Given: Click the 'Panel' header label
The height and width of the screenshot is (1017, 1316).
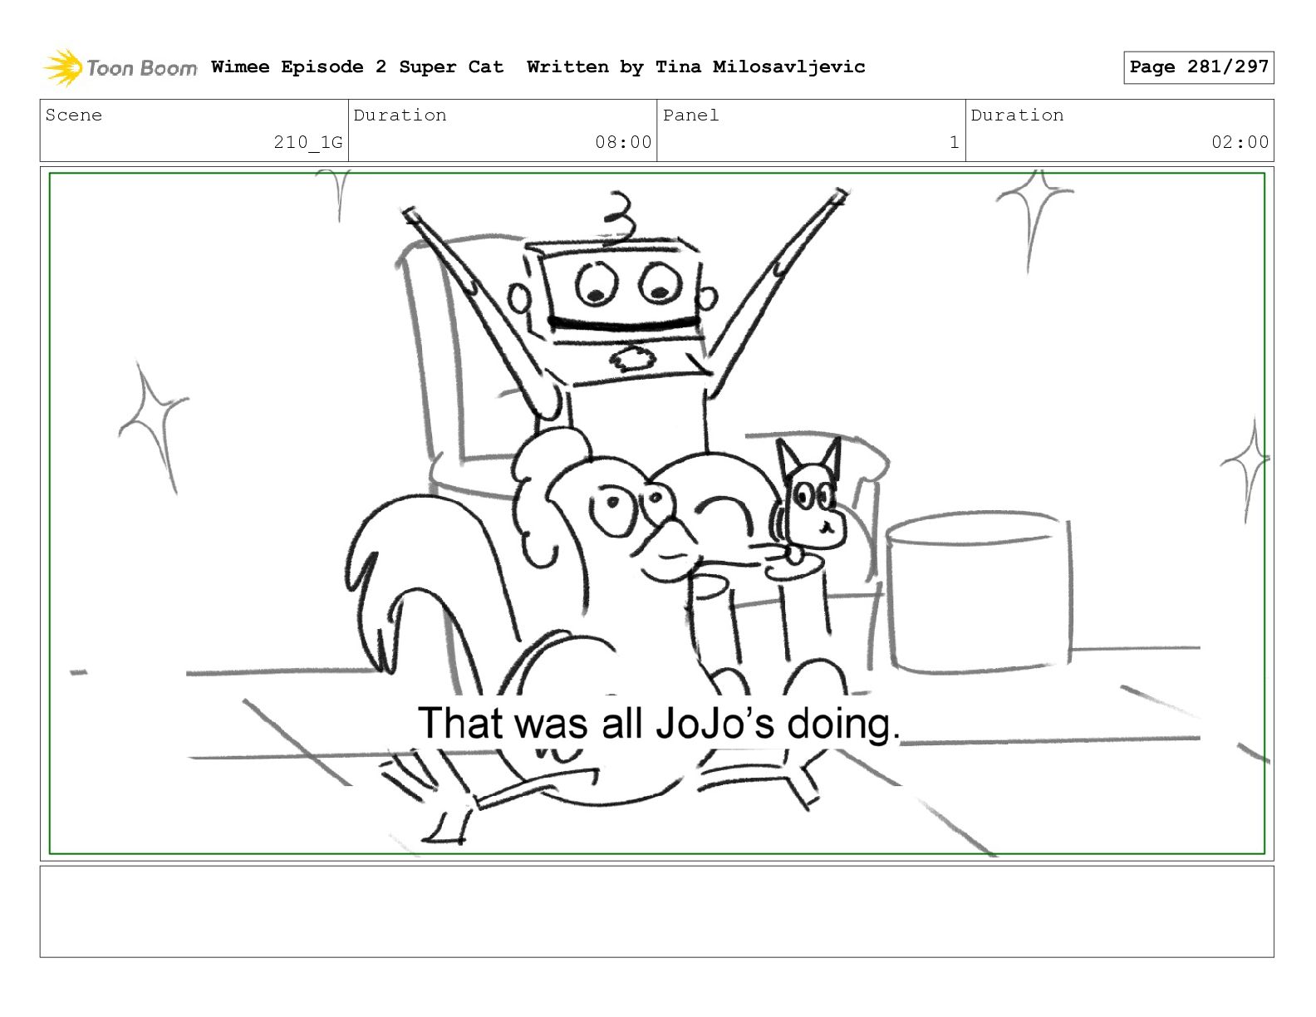Looking at the screenshot, I should pos(690,115).
